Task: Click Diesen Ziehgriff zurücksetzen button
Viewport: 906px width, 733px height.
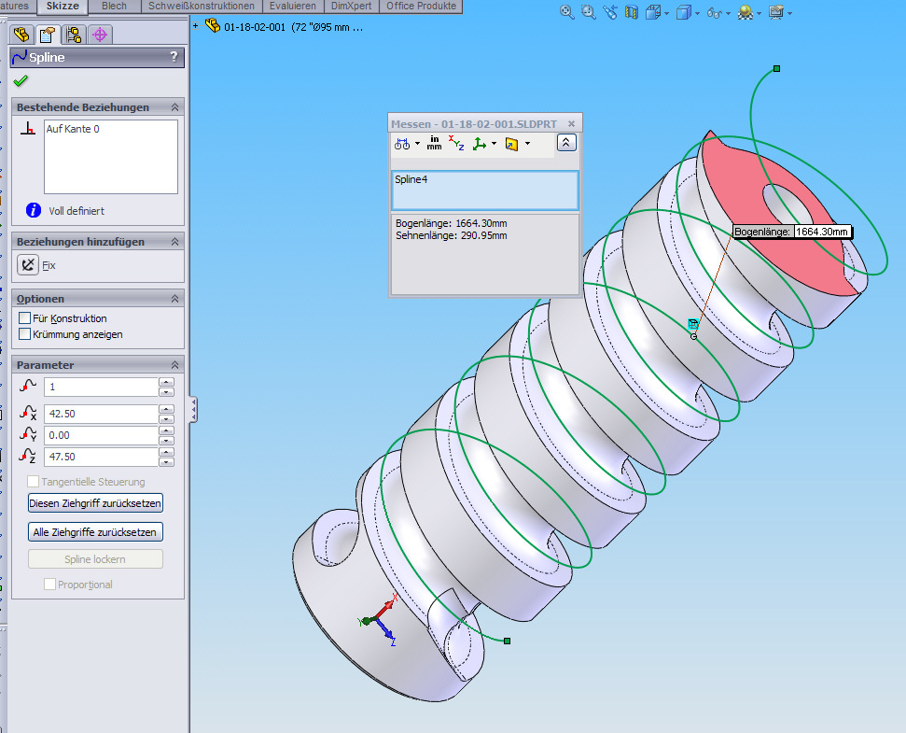Action: 96,503
